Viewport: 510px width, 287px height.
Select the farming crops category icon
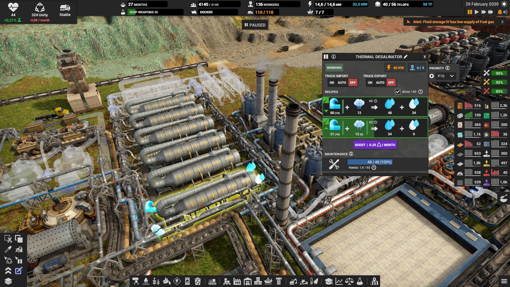click(156, 281)
